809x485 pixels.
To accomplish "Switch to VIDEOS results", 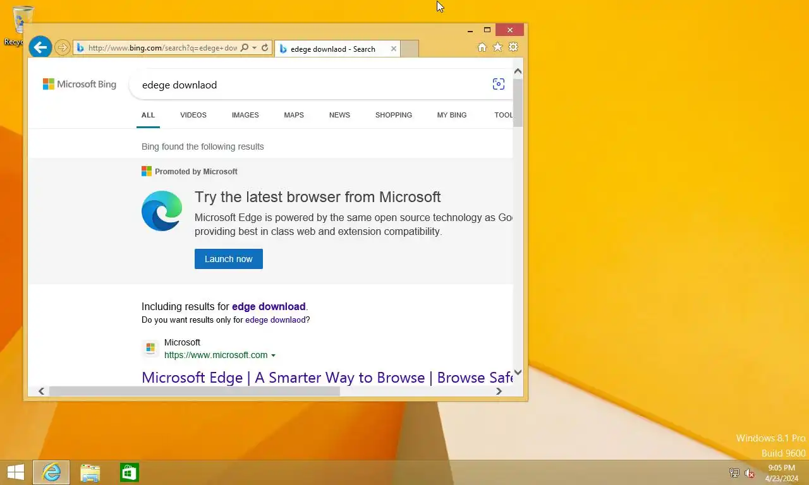I will [193, 115].
